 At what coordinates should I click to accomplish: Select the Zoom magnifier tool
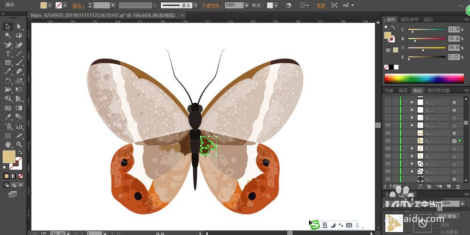[19, 144]
